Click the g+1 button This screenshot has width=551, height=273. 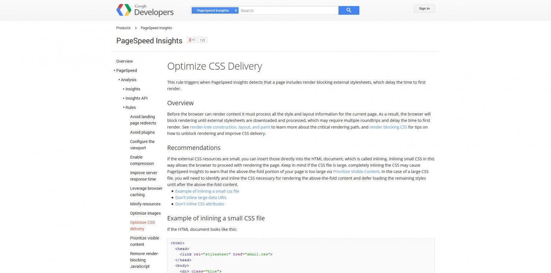click(x=192, y=40)
